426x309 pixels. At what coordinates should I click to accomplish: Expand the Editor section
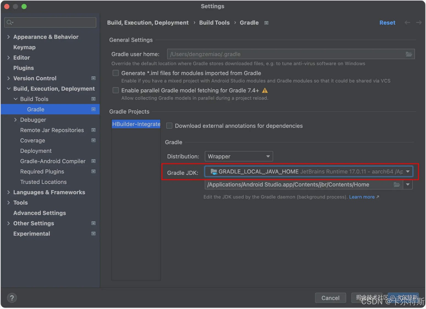(9, 57)
